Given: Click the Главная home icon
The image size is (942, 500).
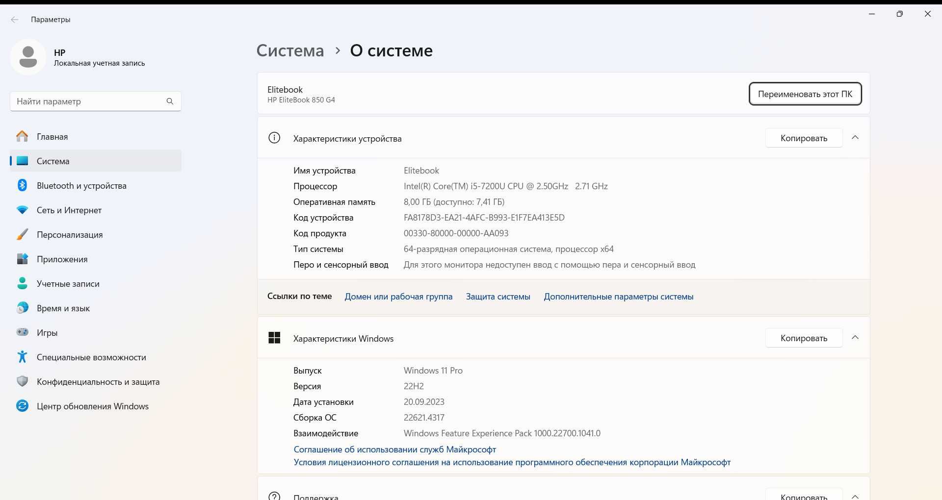Looking at the screenshot, I should point(22,136).
